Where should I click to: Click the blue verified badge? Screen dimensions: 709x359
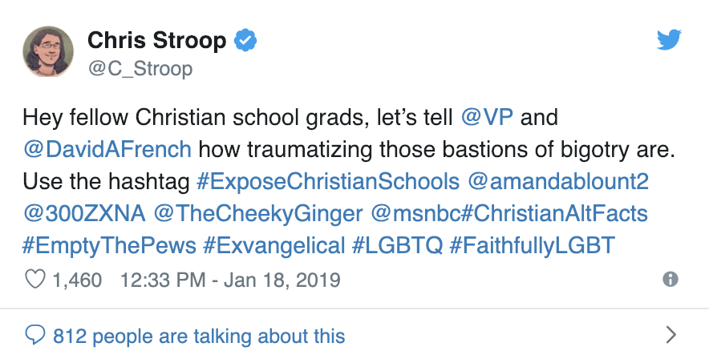coord(245,40)
